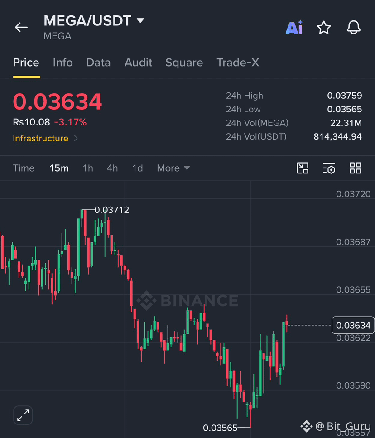Go back using the arrow icon
This screenshot has height=438, width=375.
pyautogui.click(x=21, y=27)
